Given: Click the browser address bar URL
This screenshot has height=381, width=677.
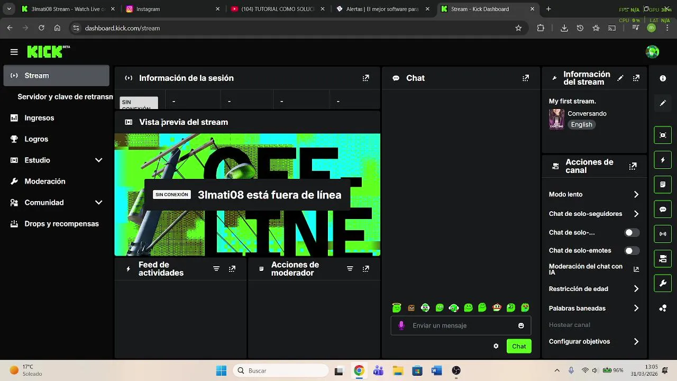Looking at the screenshot, I should click(x=122, y=28).
